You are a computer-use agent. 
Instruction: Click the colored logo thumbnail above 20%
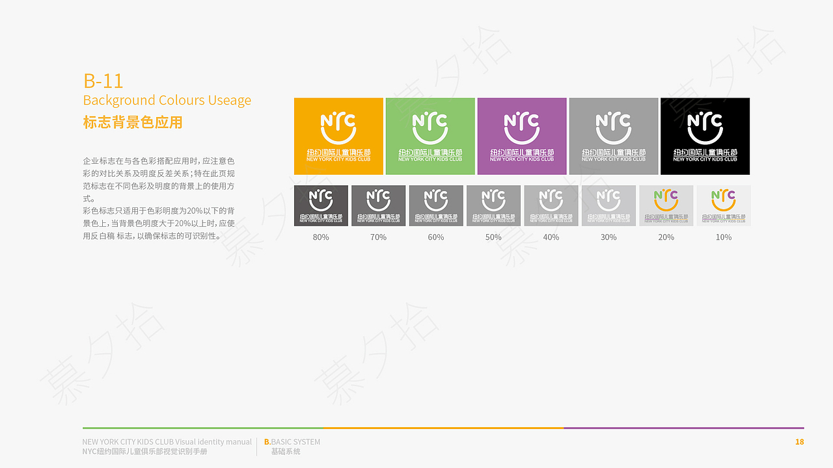click(x=666, y=205)
